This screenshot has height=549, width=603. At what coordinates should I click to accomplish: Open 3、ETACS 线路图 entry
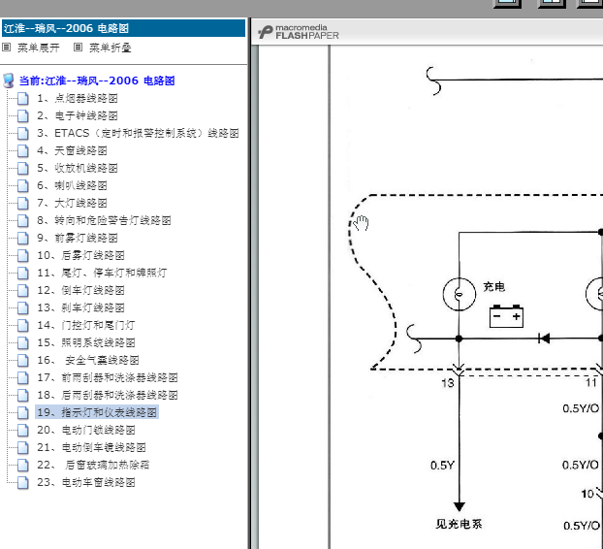138,133
